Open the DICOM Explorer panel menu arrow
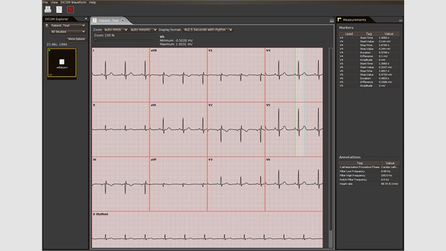This screenshot has width=446, height=251. click(x=86, y=19)
